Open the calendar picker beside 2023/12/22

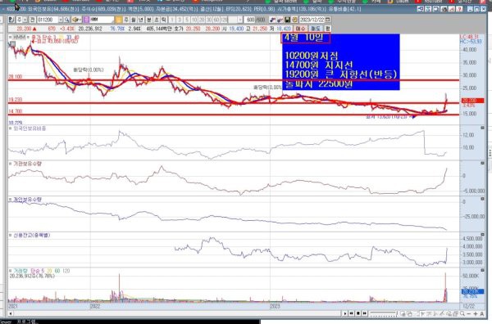coord(327,20)
